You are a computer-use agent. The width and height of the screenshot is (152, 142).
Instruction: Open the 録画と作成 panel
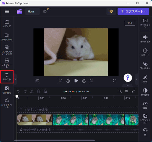pos(7,37)
